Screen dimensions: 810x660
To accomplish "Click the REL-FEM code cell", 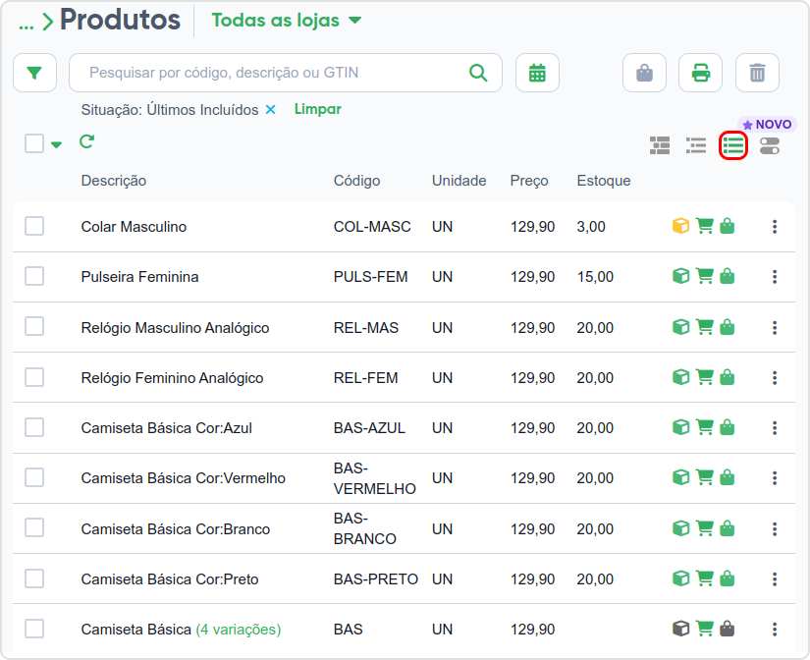I will tap(365, 378).
